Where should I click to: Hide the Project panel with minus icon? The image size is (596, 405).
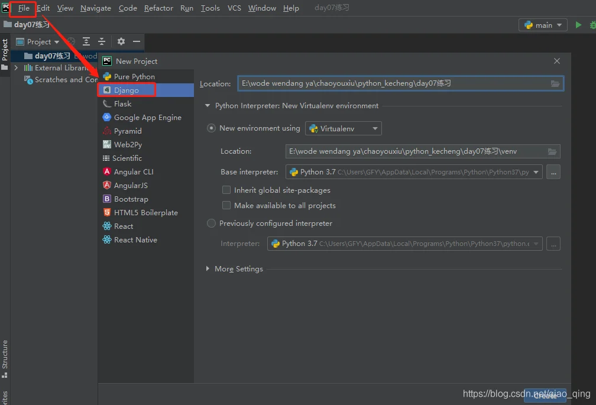click(137, 41)
